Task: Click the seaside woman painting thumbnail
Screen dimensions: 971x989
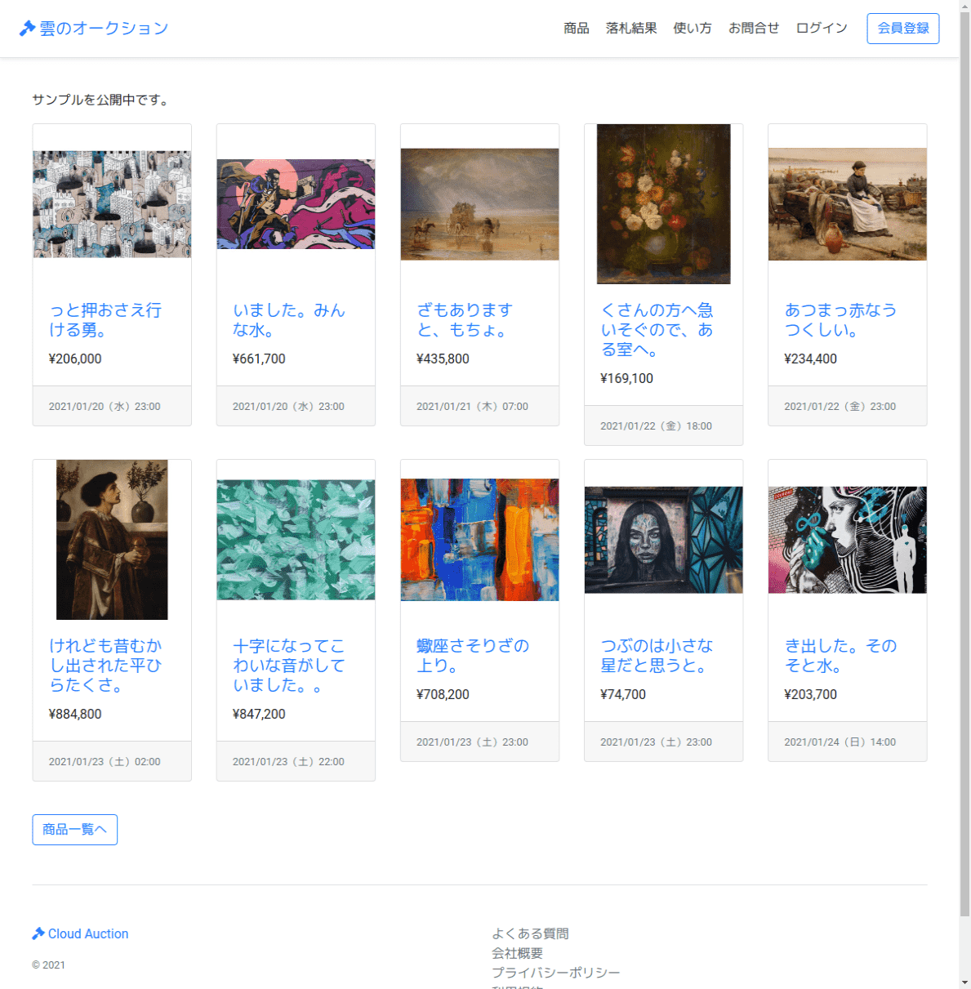Action: click(847, 204)
